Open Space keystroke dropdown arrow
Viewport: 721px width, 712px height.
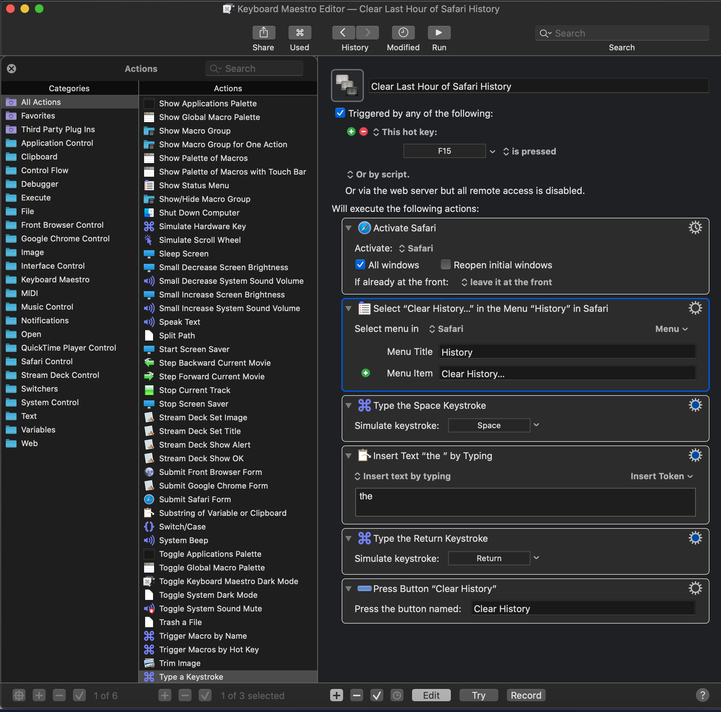(x=536, y=425)
